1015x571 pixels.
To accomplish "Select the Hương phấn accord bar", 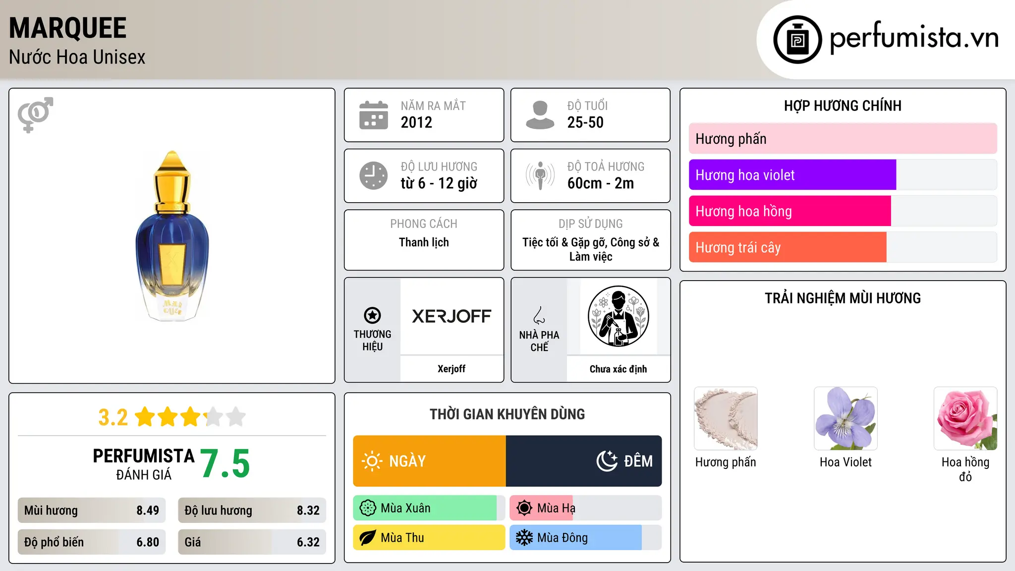I will click(x=843, y=139).
